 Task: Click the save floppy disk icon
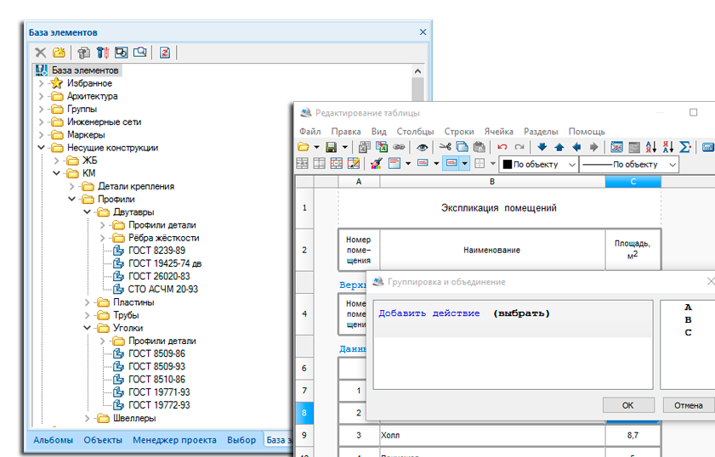tap(332, 147)
